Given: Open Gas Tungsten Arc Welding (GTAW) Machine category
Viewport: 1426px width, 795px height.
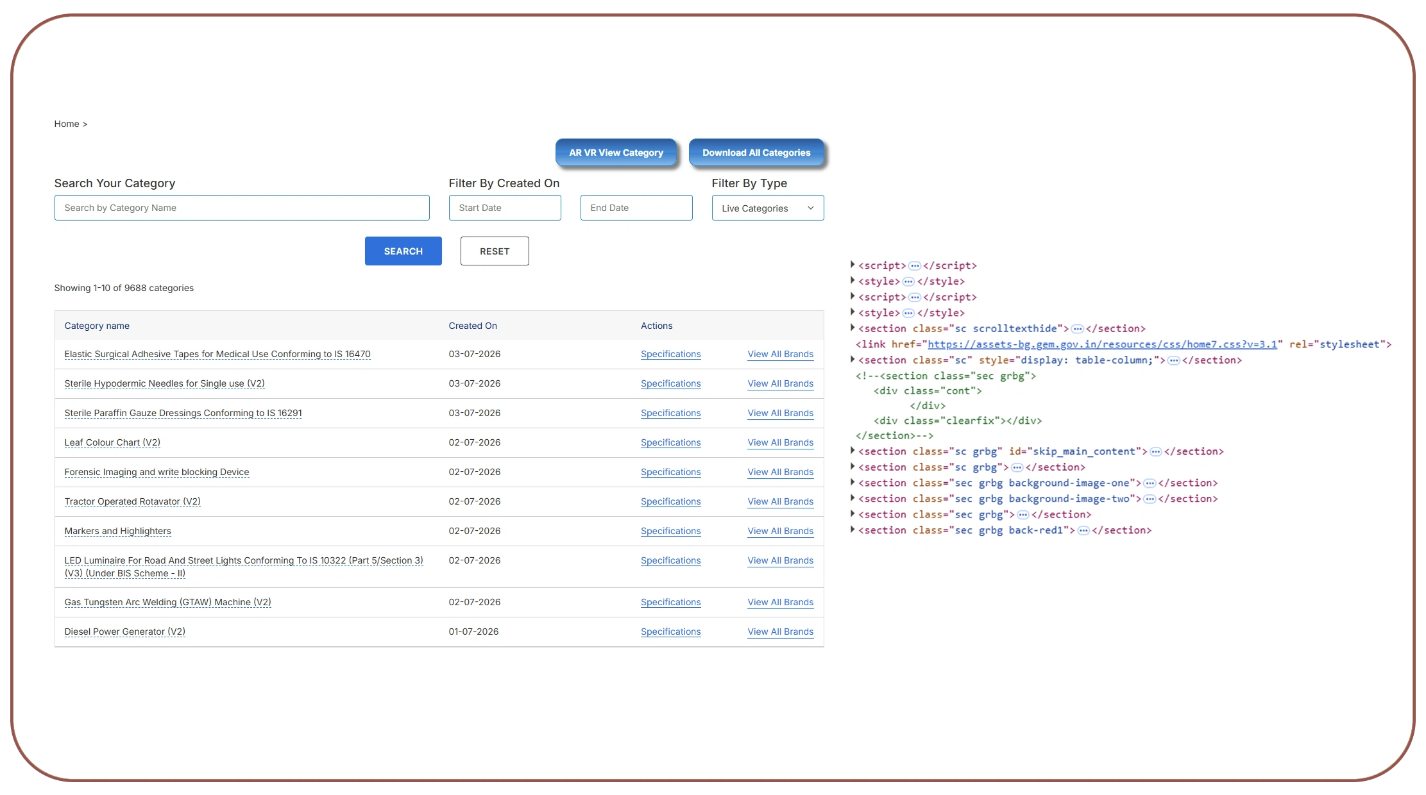Looking at the screenshot, I should tap(167, 602).
